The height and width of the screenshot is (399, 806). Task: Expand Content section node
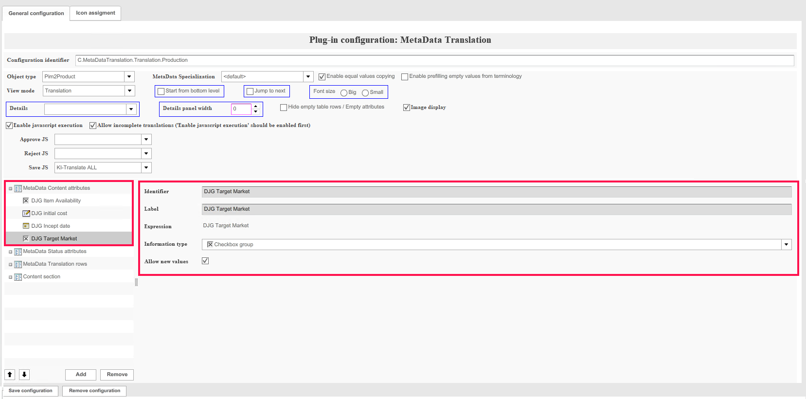pyautogui.click(x=11, y=277)
